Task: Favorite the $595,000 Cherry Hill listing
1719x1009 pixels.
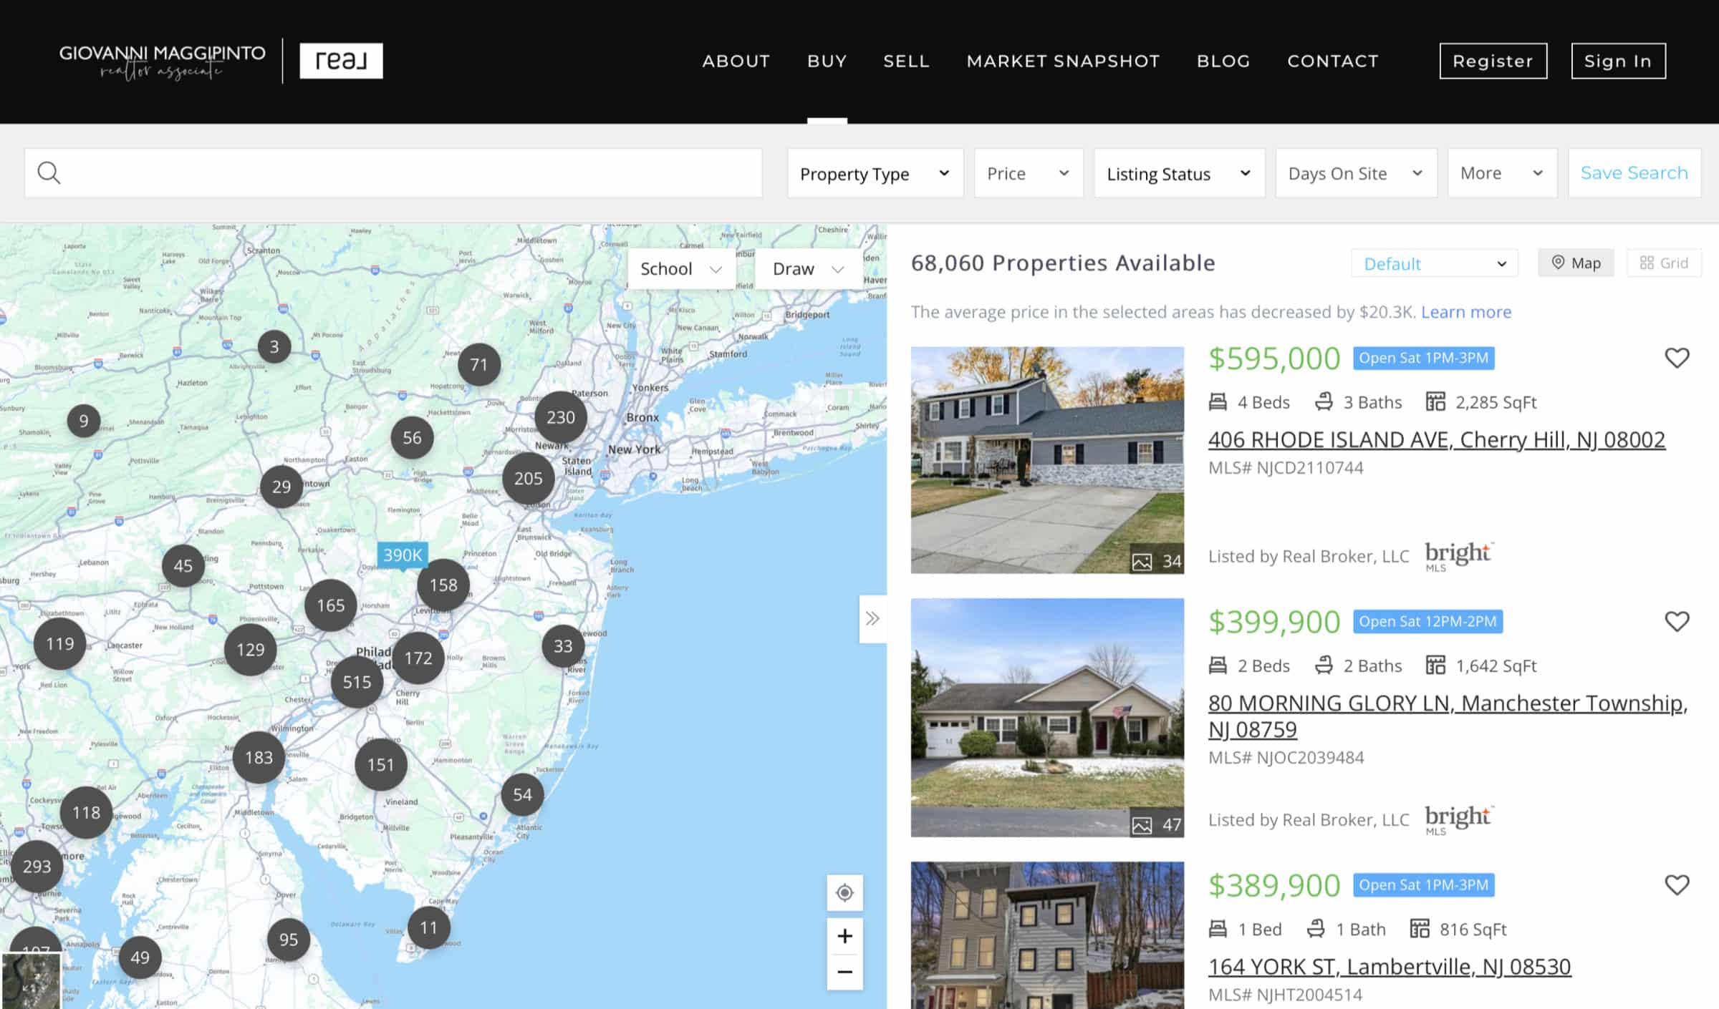Action: pyautogui.click(x=1677, y=357)
